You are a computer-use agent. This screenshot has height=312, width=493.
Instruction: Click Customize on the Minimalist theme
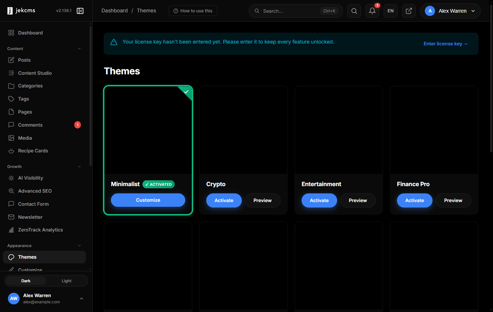[x=148, y=200]
